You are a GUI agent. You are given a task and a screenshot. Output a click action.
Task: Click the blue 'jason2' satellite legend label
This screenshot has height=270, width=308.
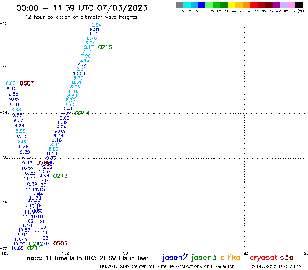pos(175,258)
